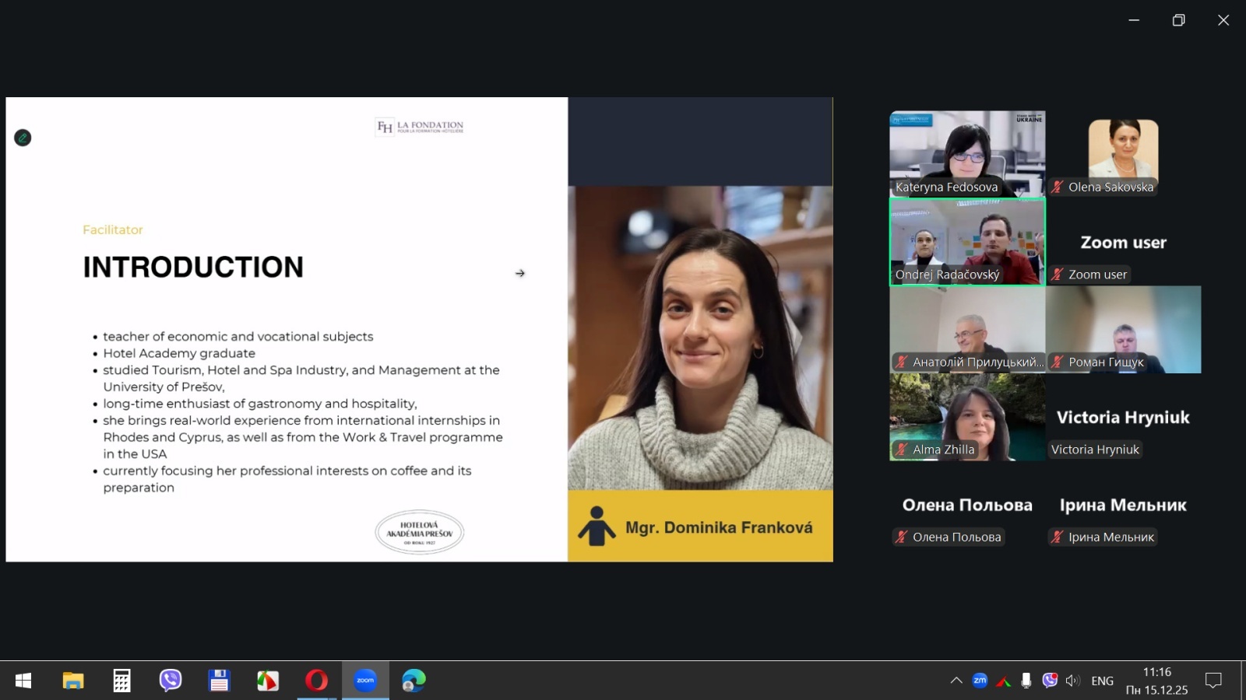
Task: Open File Explorer from the taskbar
Action: click(73, 681)
